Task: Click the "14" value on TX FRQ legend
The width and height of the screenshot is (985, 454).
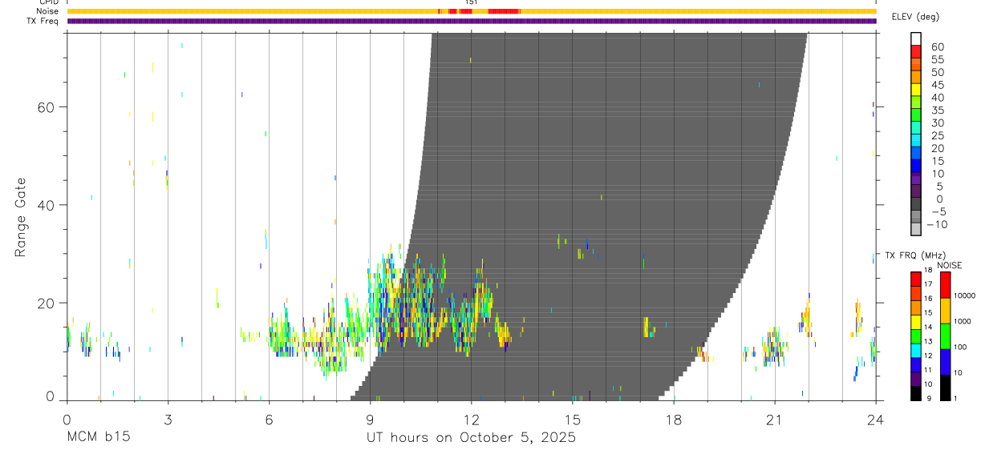Action: coord(927,327)
